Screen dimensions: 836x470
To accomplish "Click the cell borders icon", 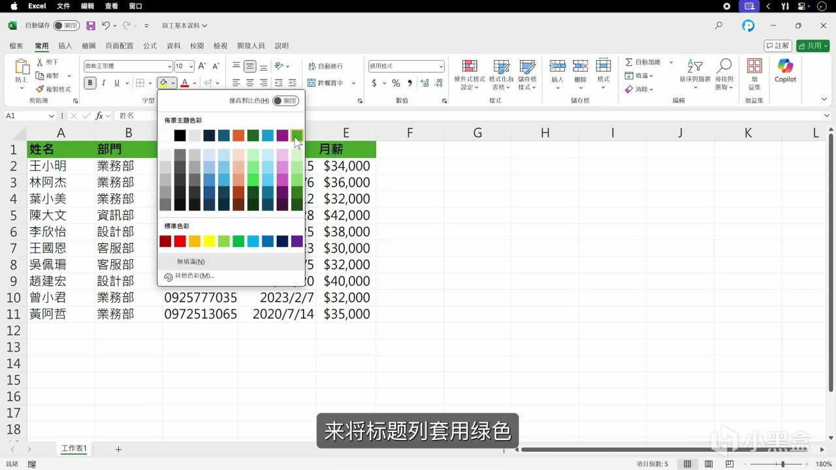I will click(x=140, y=83).
